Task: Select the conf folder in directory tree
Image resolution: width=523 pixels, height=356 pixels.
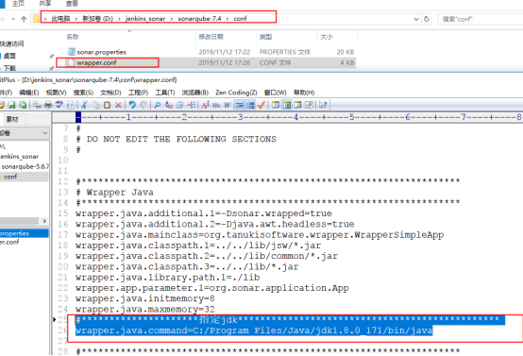Action: point(10,177)
